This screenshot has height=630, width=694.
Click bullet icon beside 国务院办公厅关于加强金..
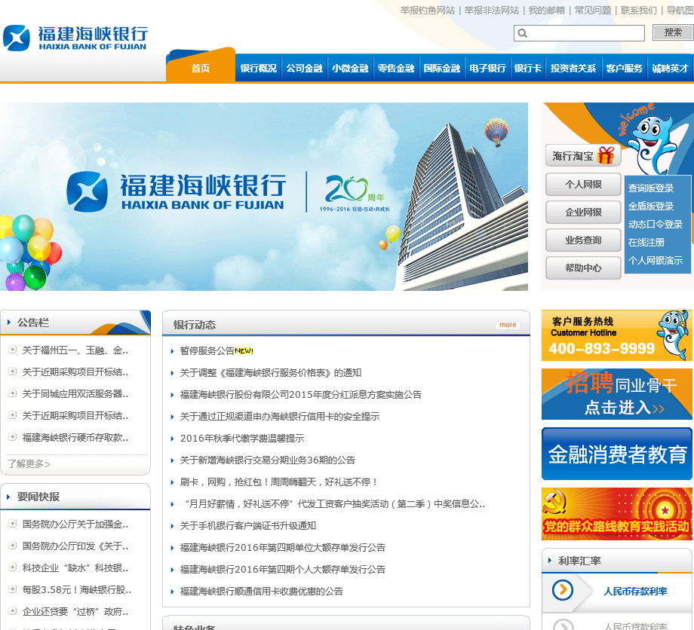pyautogui.click(x=13, y=524)
